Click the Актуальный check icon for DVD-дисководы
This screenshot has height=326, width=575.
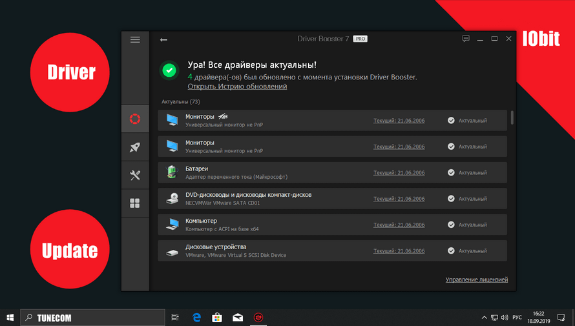(451, 199)
